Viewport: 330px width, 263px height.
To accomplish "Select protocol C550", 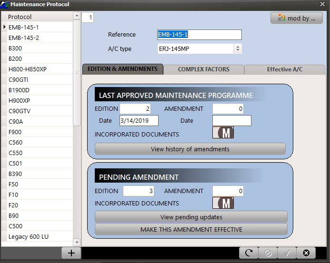I will [x=40, y=153].
